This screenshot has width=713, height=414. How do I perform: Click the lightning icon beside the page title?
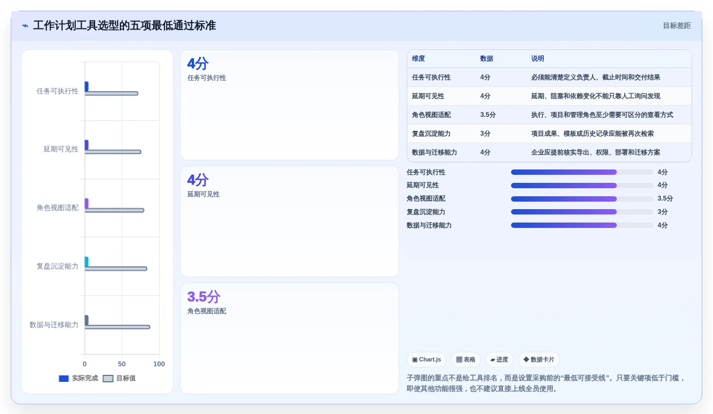[25, 26]
